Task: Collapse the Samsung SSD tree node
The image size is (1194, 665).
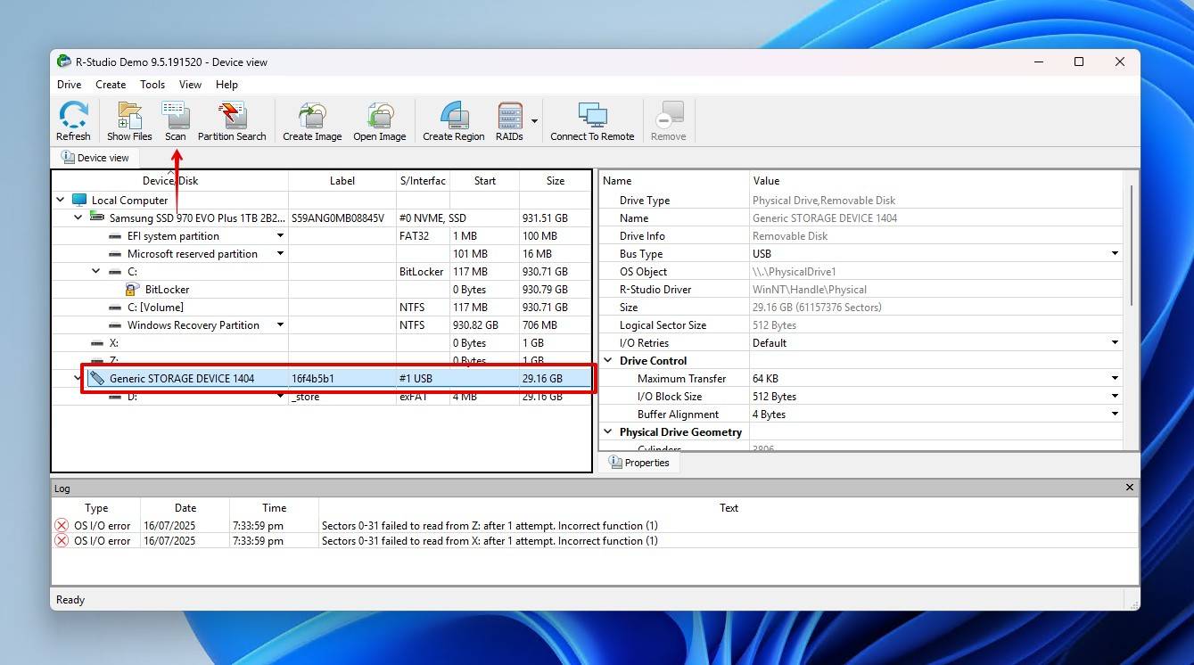Action: [78, 218]
